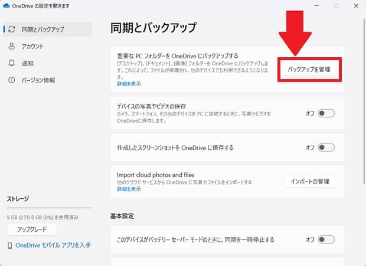Close the OneDrive settings window
The height and width of the screenshot is (266, 366).
pyautogui.click(x=356, y=5)
